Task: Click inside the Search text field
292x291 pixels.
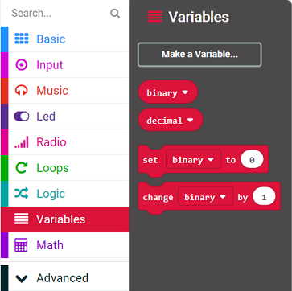Action: pyautogui.click(x=59, y=13)
